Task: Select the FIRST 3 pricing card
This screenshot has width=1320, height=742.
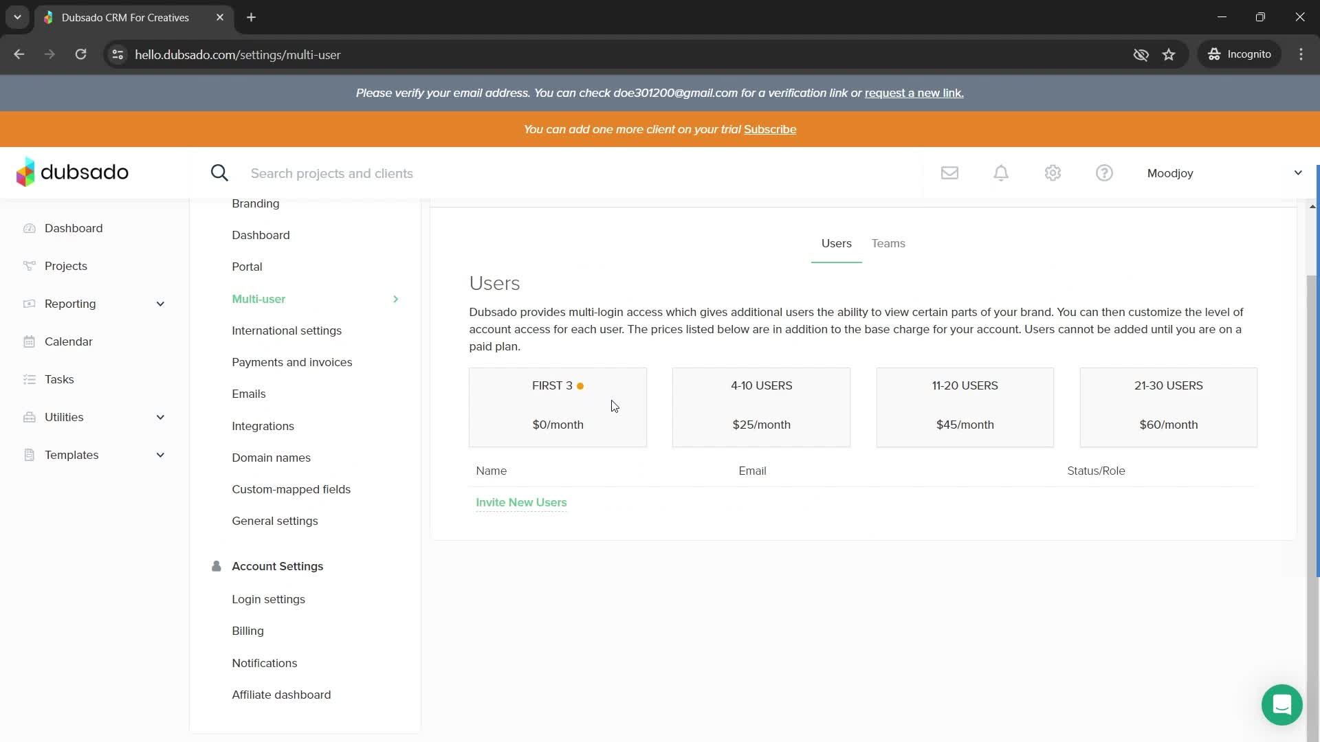Action: coord(558,407)
